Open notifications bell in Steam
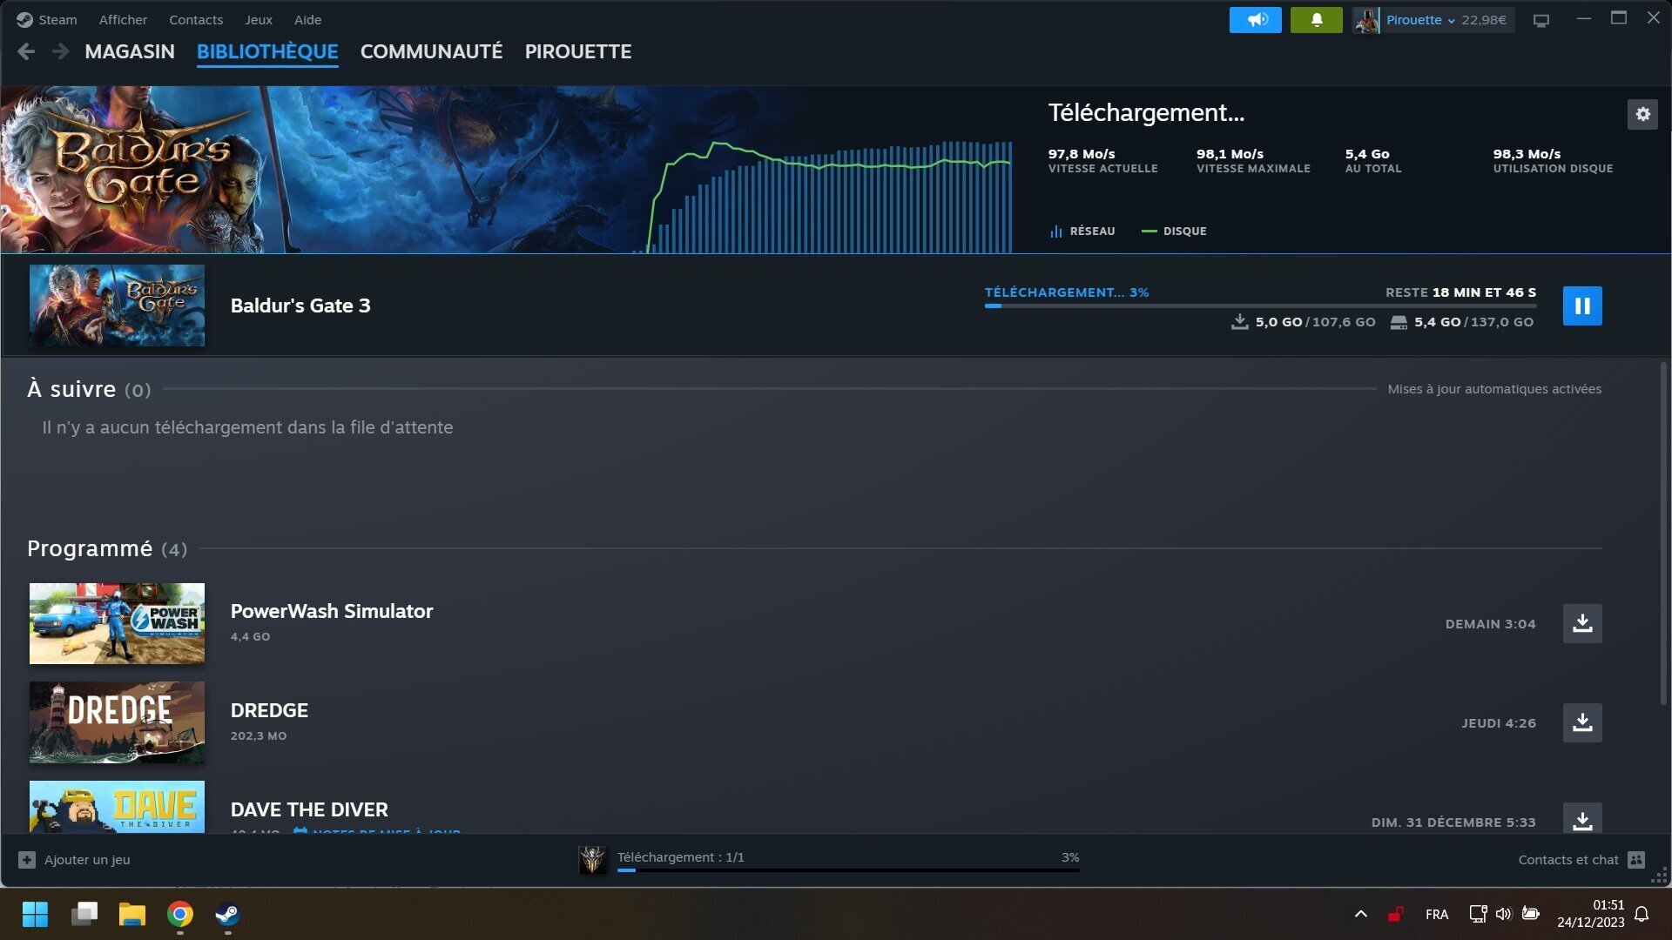Screen dimensions: 1672x940 point(1316,19)
